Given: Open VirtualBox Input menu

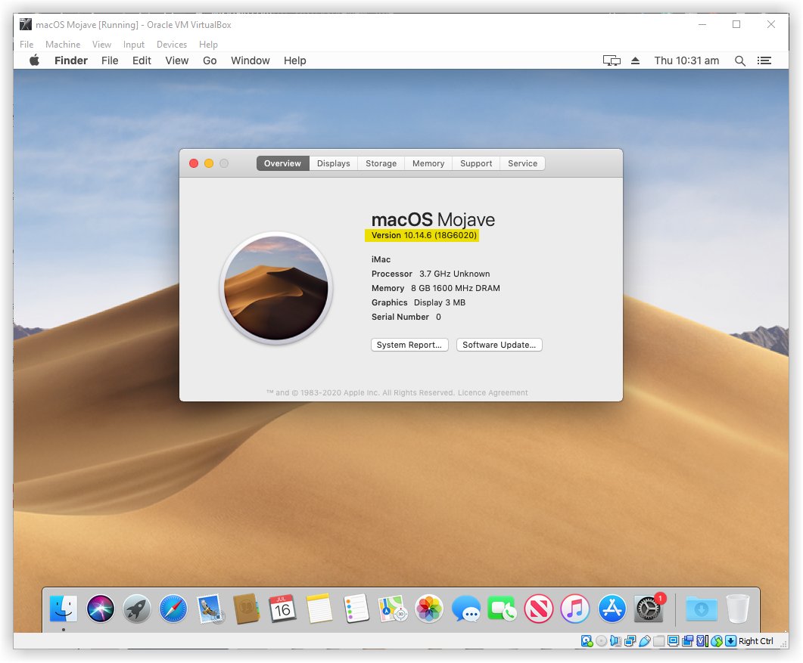Looking at the screenshot, I should click(x=134, y=45).
